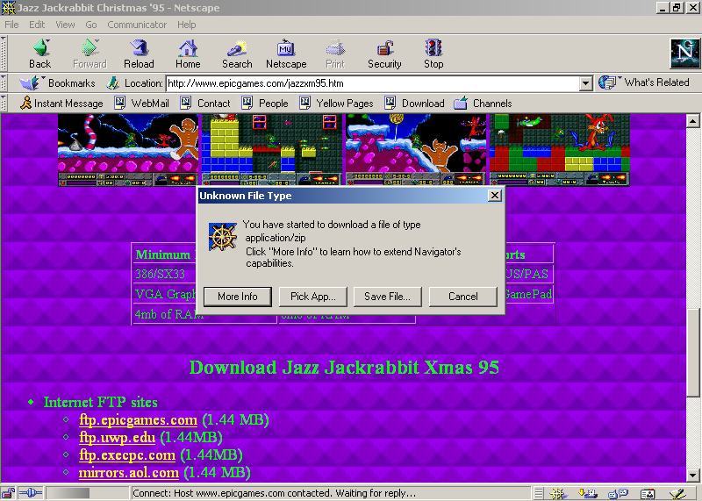The image size is (702, 501).
Task: Open the ftp.uwp.edu link
Action: point(117,438)
